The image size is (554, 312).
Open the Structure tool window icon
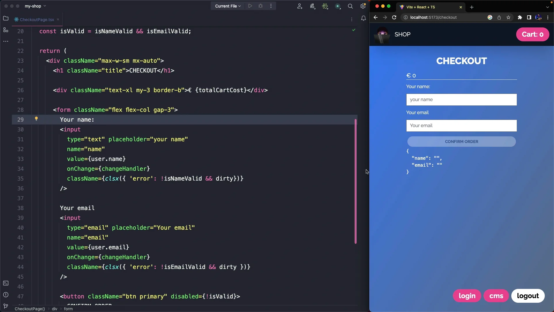(6, 30)
